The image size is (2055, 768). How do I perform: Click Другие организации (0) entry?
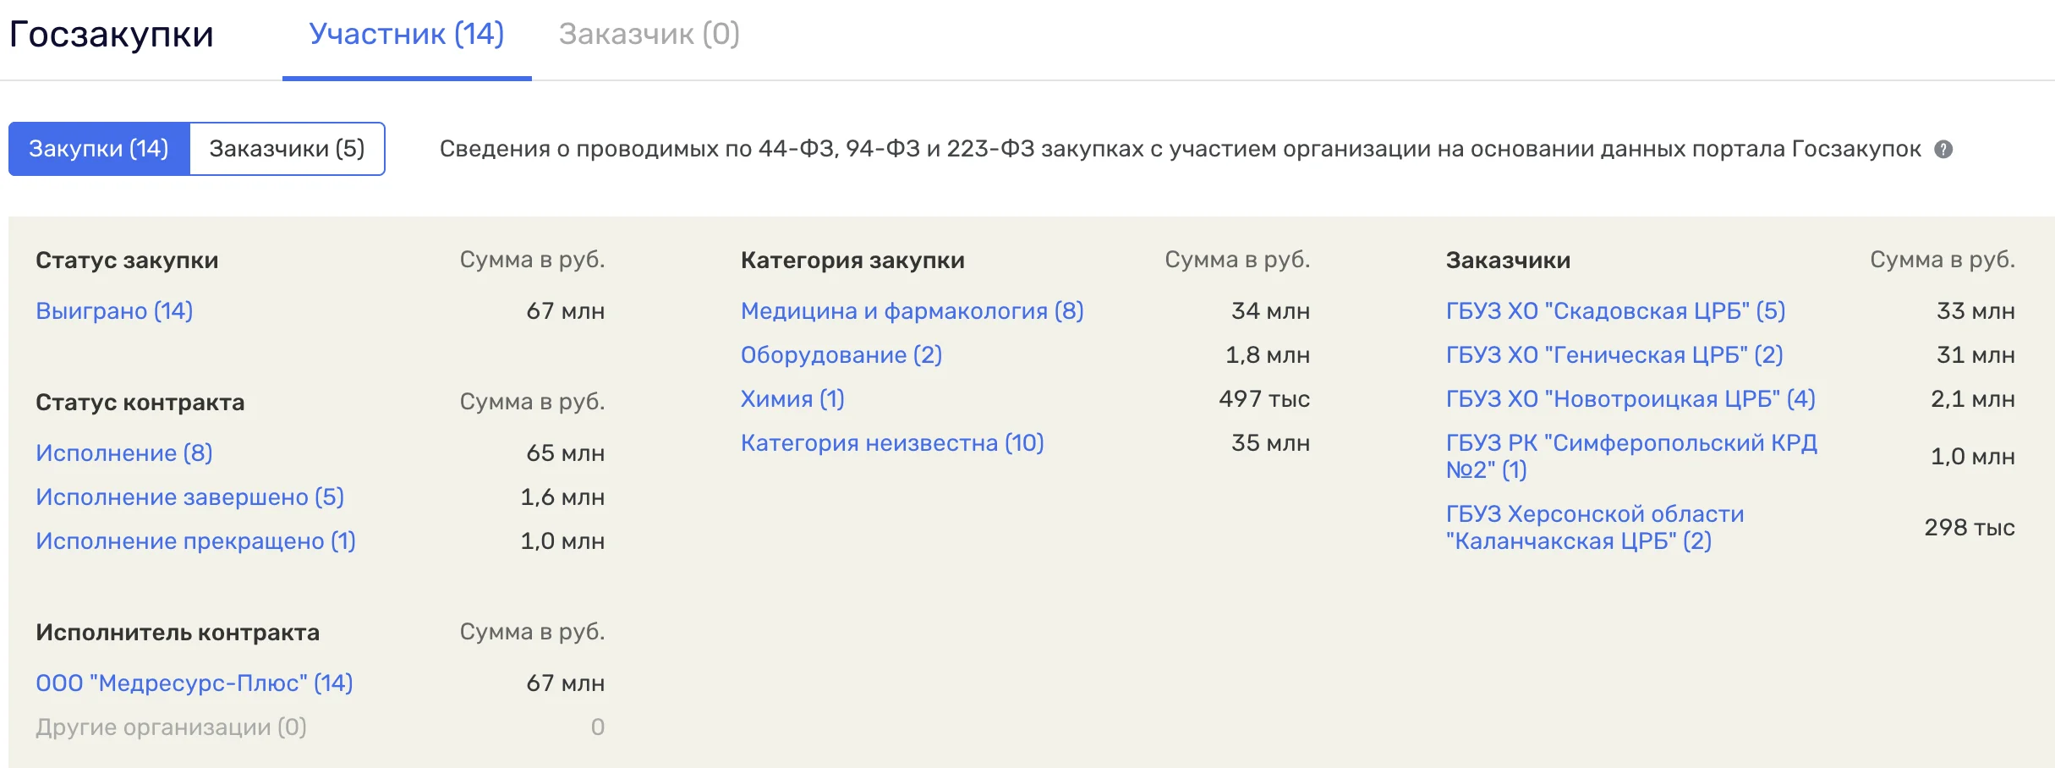(171, 727)
